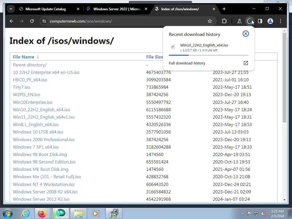Download Windows 98 Boot Disk.img
292x219 pixels.
point(40,155)
